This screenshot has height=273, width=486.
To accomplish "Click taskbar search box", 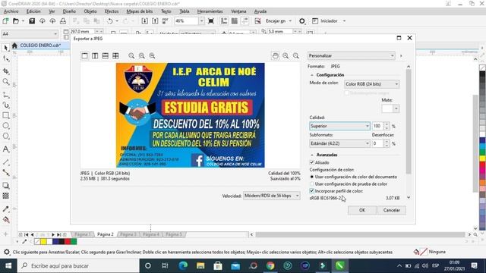I will [78, 266].
